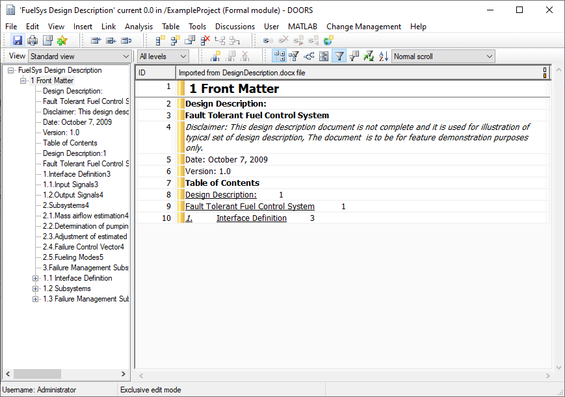Click the globe icon in toolbar
This screenshot has width=565, height=397.
[328, 40]
